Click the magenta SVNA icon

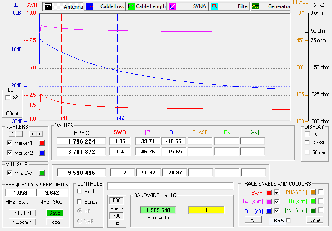[172, 6]
